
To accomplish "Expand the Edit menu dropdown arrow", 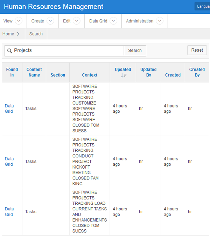I will click(77, 21).
